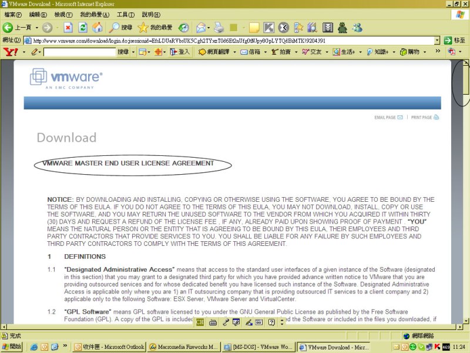
Task: Open the 編輯 Edit menu
Action: (38, 14)
